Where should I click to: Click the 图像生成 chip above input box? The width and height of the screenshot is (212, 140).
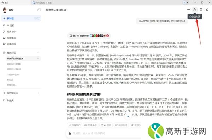(x=90, y=125)
